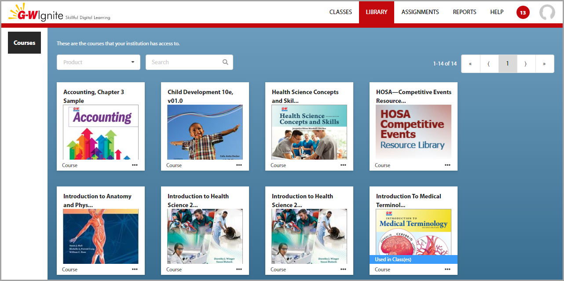Image resolution: width=564 pixels, height=281 pixels.
Task: Open the Health Science Concepts and Skills cover
Action: tap(309, 132)
